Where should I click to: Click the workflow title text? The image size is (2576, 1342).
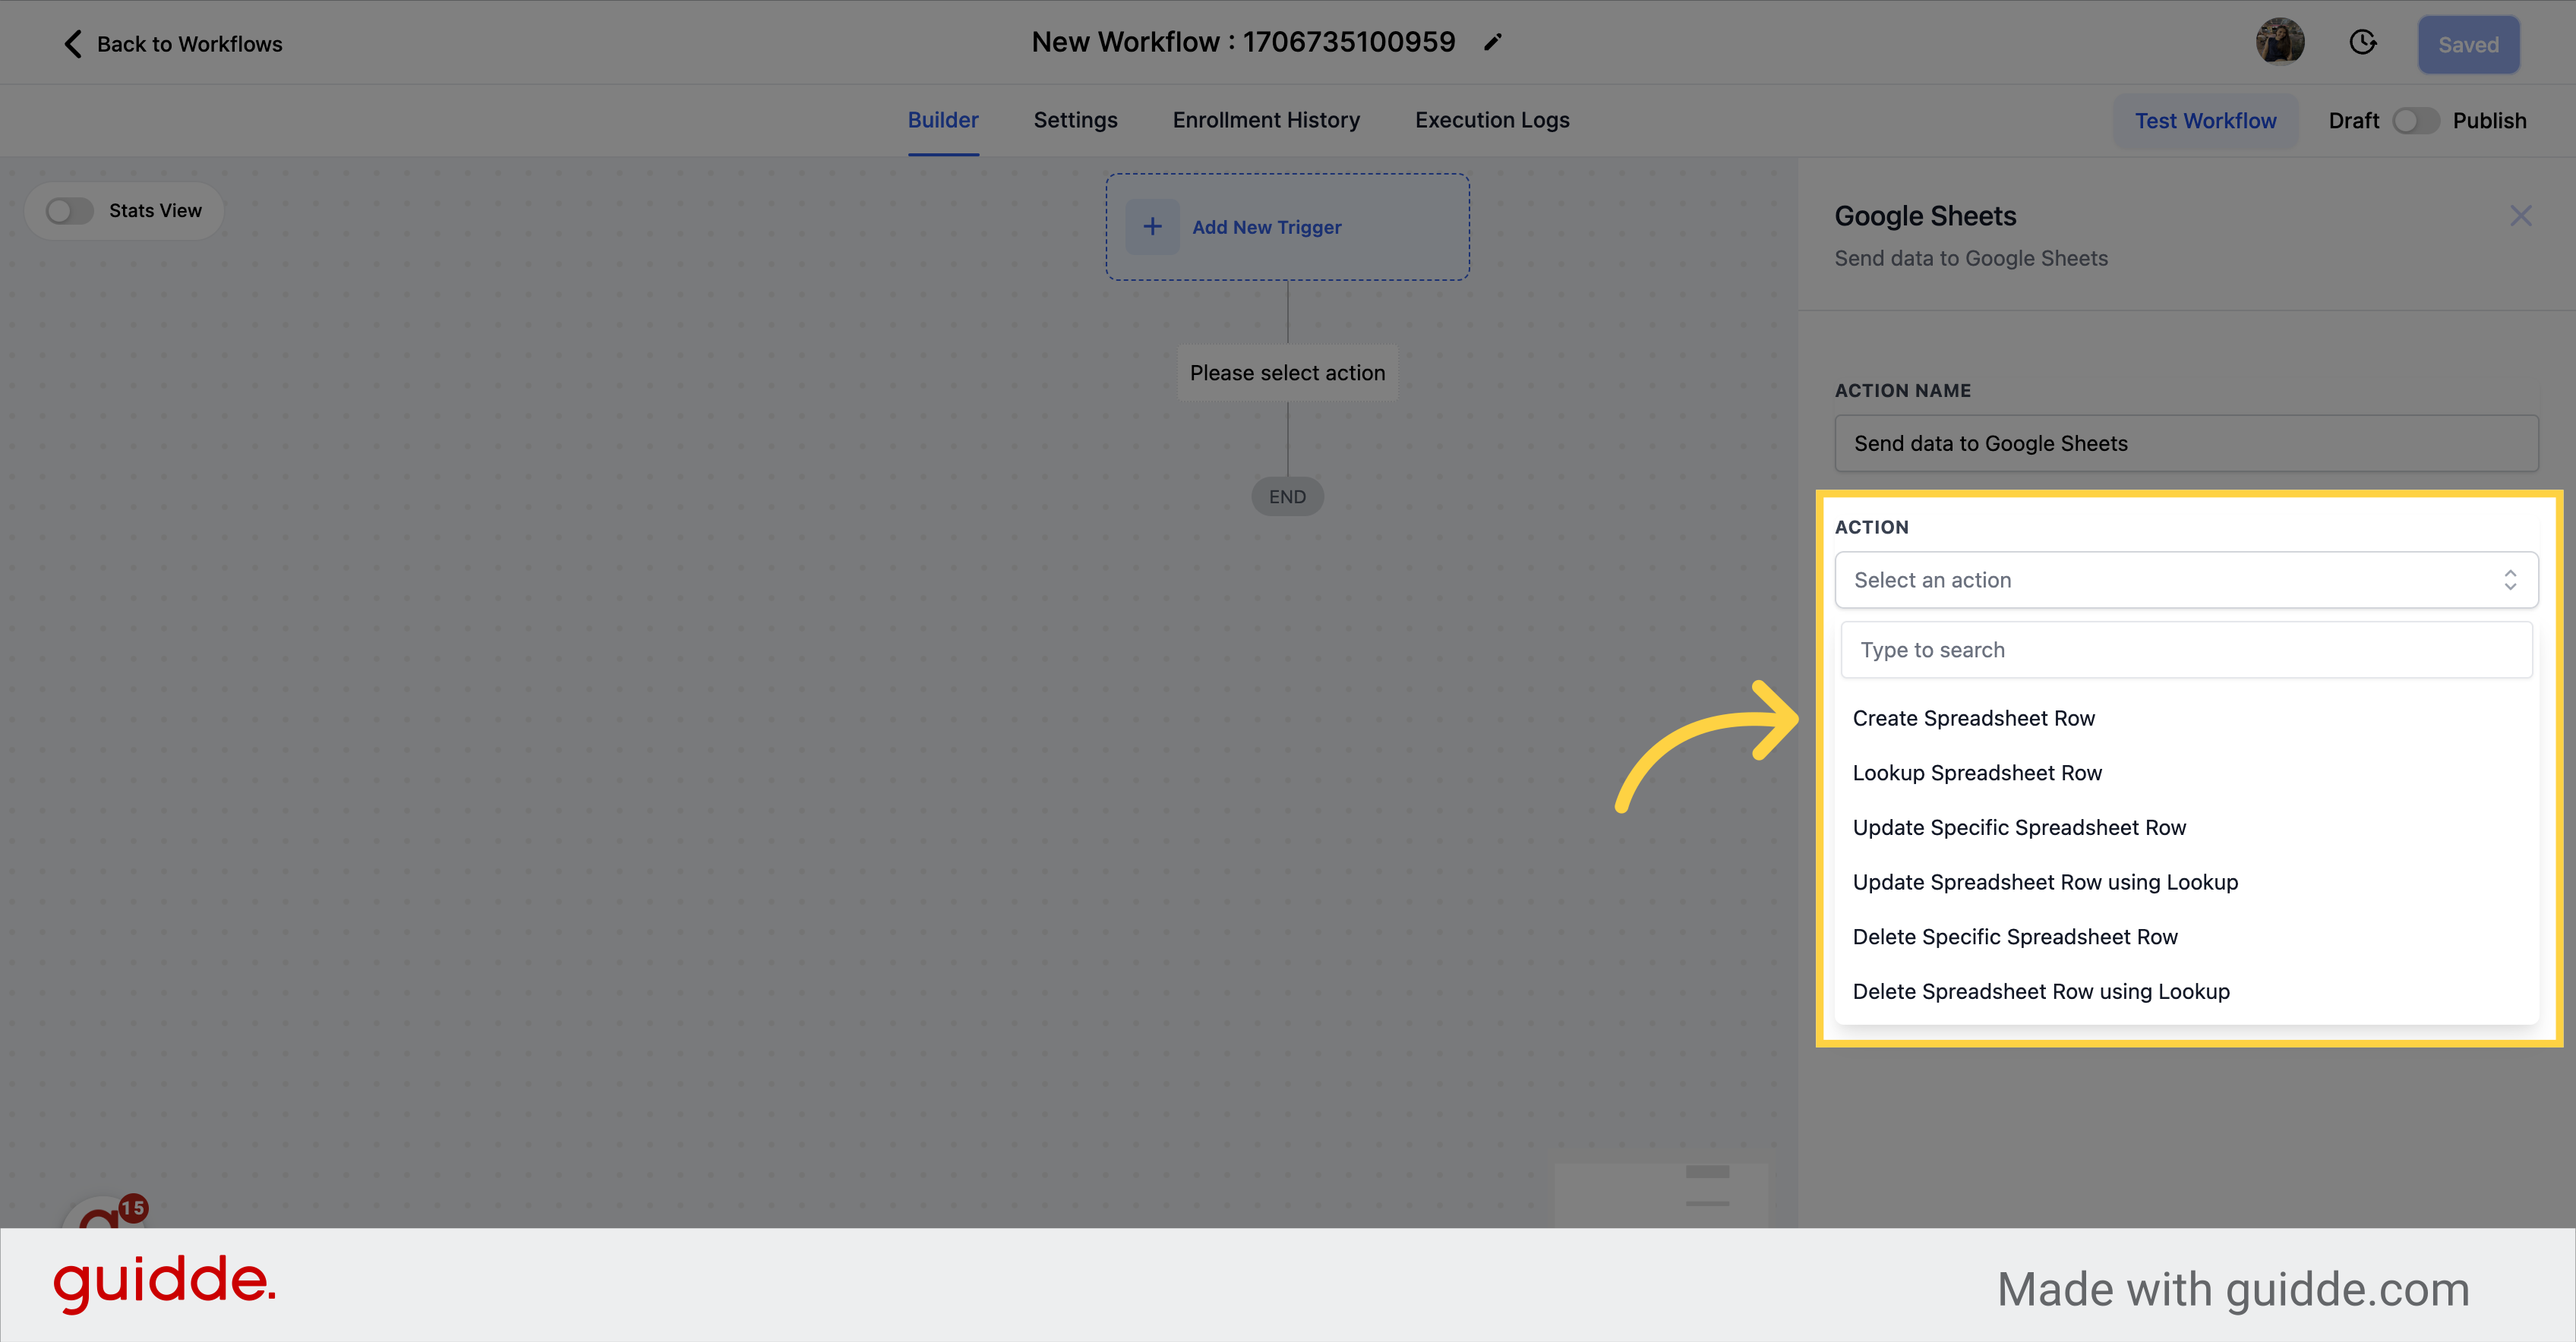[x=1243, y=42]
